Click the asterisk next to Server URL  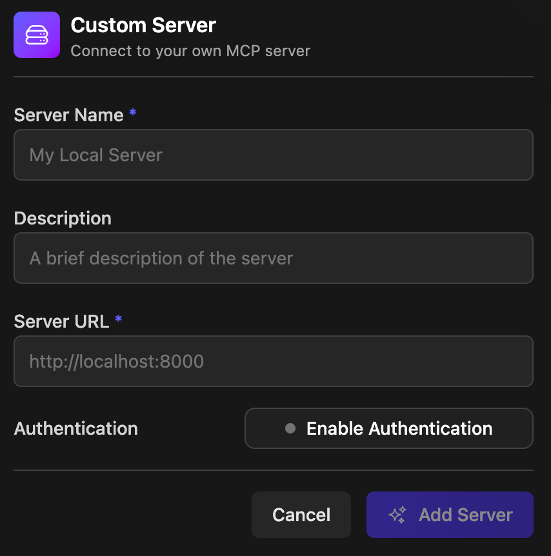(x=118, y=319)
